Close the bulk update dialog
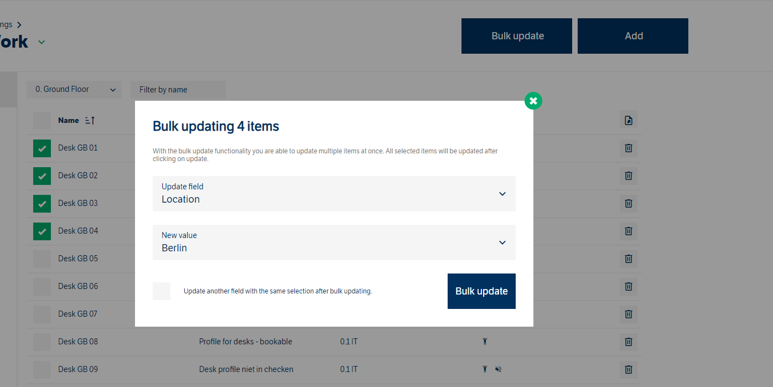The width and height of the screenshot is (773, 387). pyautogui.click(x=533, y=101)
